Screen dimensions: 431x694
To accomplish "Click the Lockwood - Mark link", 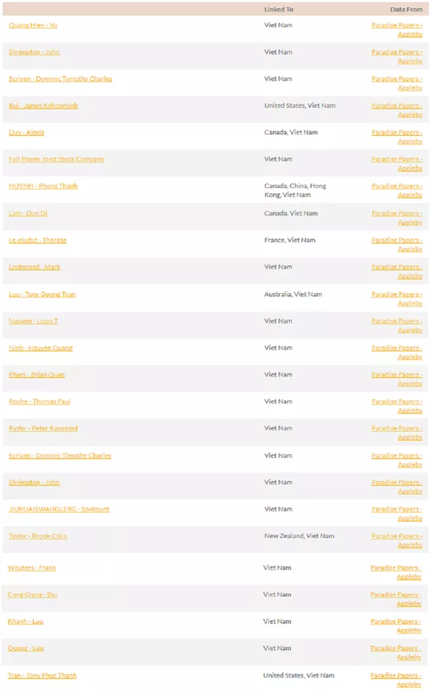I will [34, 267].
